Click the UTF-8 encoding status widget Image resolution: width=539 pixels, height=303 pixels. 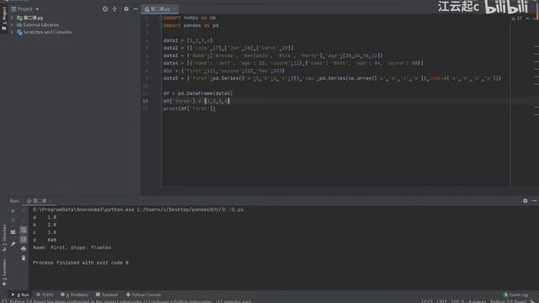[x=457, y=301]
